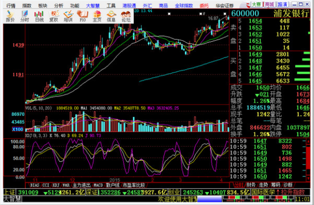
Task: Toggle 复权 price adjustment icon
Action: tap(54, 16)
